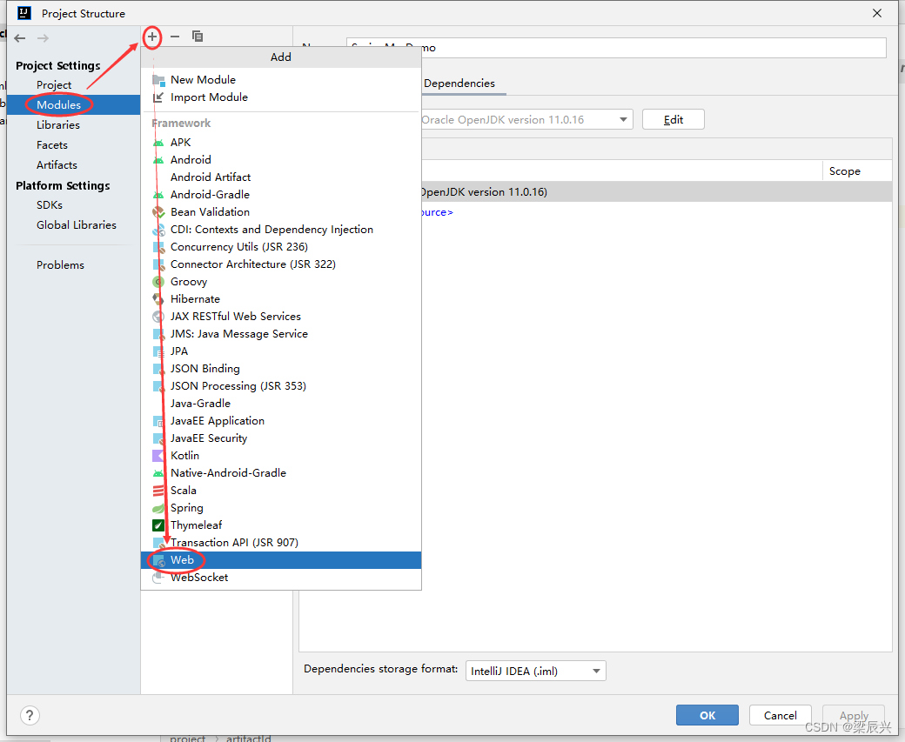Click the module Name input field
905x742 pixels.
(x=616, y=48)
